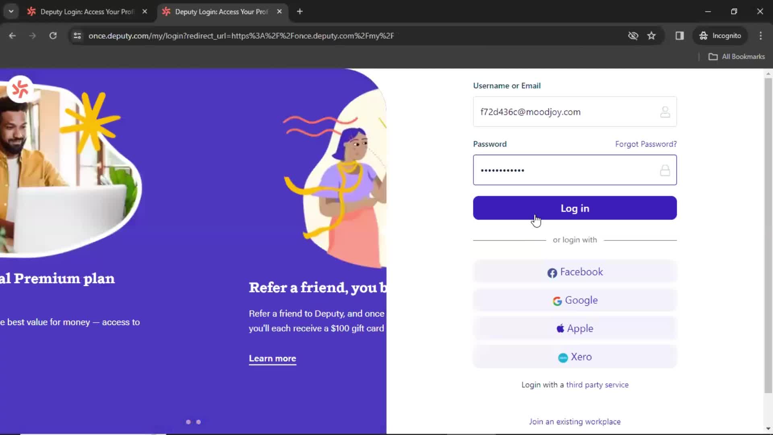The height and width of the screenshot is (435, 773).
Task: Select the browser tab dropdown arrow
Action: coord(10,11)
